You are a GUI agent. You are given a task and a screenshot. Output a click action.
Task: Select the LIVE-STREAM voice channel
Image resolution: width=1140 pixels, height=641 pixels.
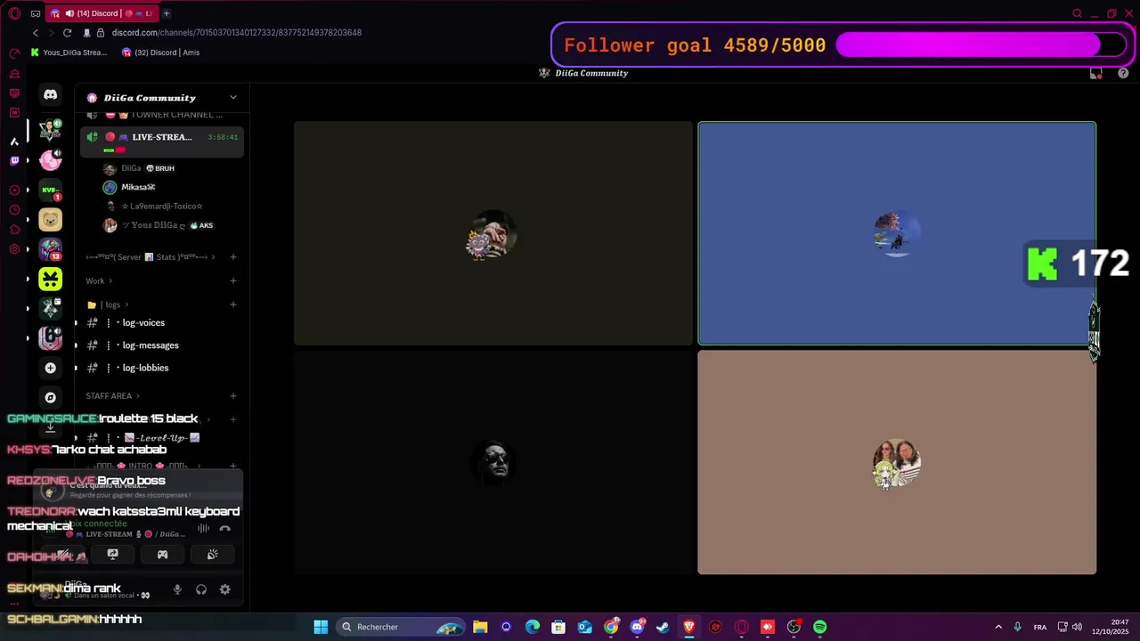(x=161, y=141)
